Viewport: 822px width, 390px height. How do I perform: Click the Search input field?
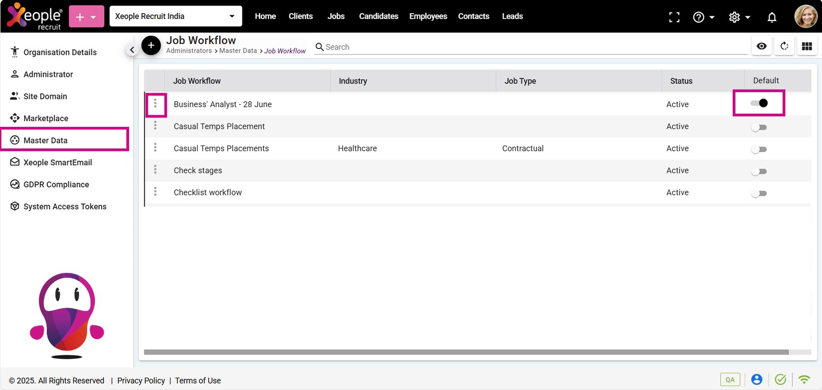531,47
